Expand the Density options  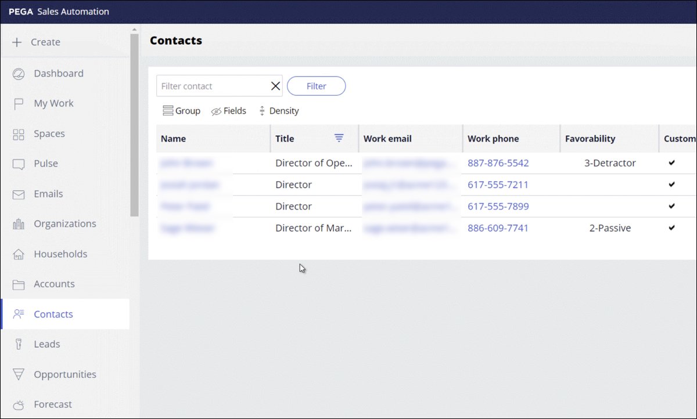(279, 111)
